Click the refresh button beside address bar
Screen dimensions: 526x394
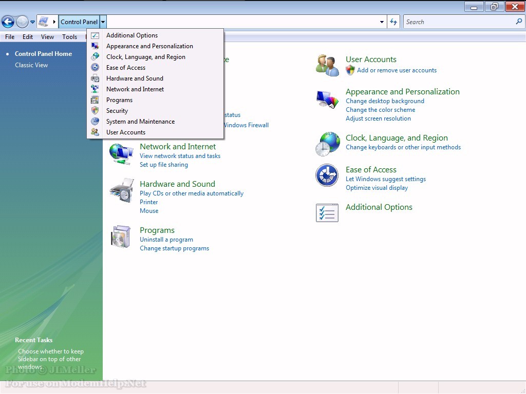[393, 22]
